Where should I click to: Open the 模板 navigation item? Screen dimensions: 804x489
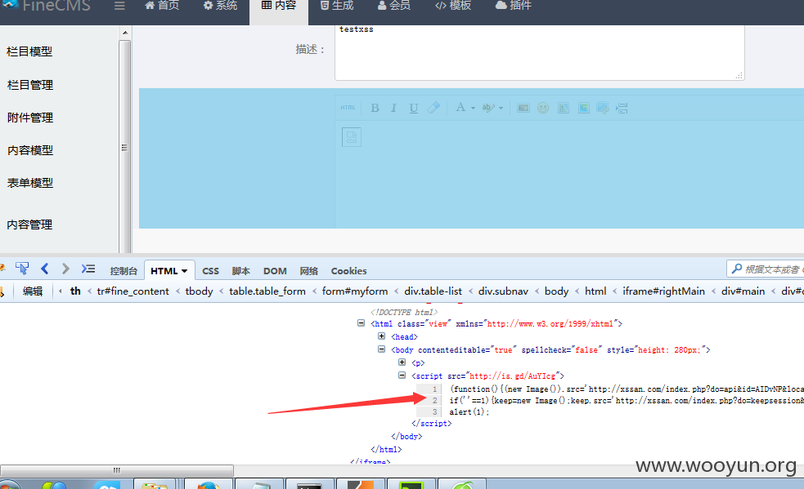point(453,6)
